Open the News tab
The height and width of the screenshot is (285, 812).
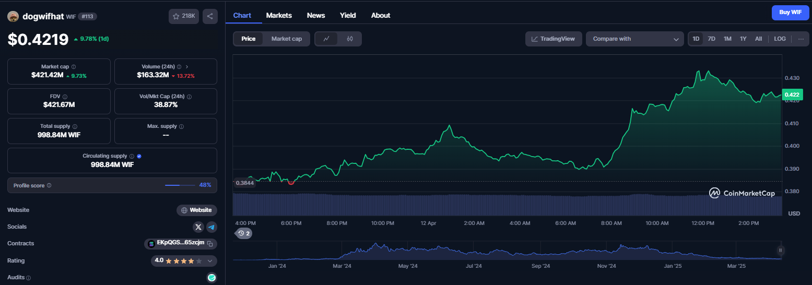pos(316,15)
